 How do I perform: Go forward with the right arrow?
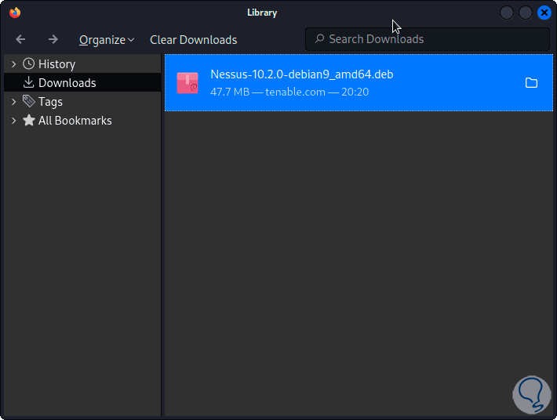[53, 39]
